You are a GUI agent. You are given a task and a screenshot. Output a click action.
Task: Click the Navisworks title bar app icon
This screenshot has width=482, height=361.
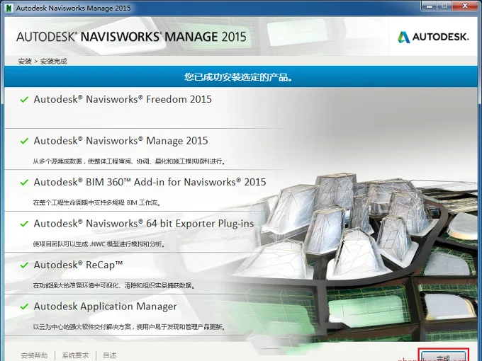9,8
